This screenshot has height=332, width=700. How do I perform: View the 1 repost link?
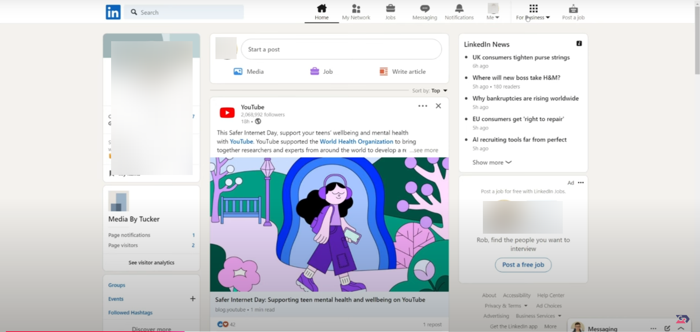[x=432, y=324]
